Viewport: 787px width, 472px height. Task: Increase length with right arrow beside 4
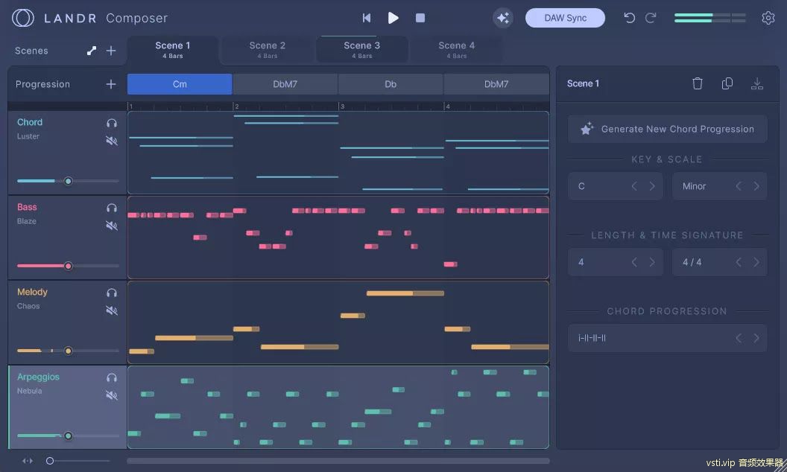[652, 262]
